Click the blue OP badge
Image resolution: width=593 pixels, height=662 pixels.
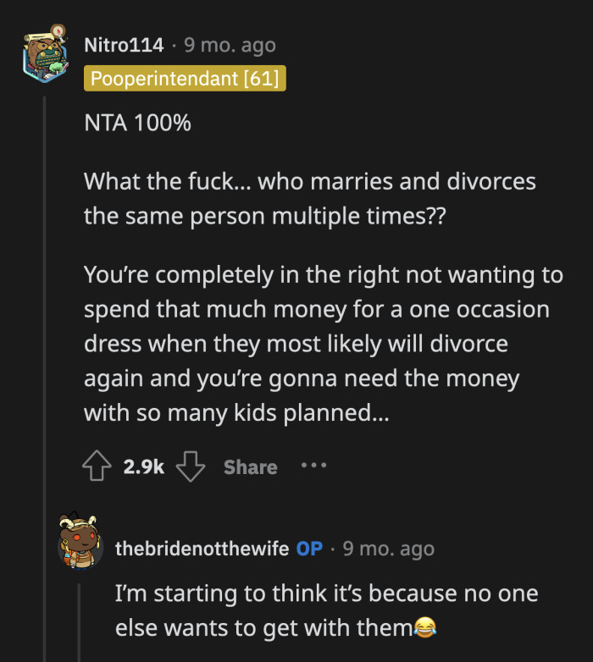(x=309, y=548)
